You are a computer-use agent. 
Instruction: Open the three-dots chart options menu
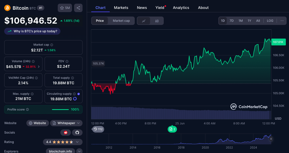pyautogui.click(x=282, y=21)
